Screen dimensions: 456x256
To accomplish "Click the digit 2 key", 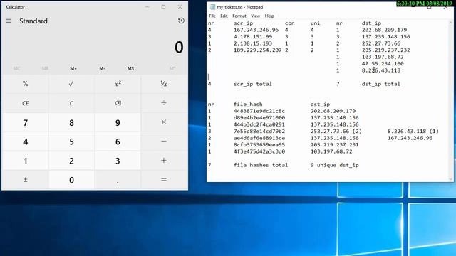I will (71, 161).
